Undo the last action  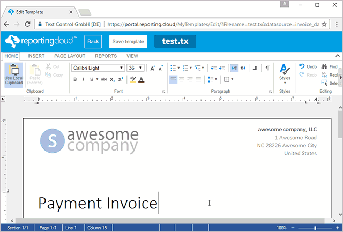pos(308,66)
